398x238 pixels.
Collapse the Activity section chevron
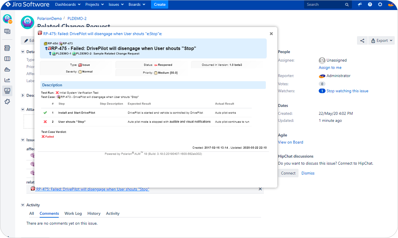click(23, 205)
